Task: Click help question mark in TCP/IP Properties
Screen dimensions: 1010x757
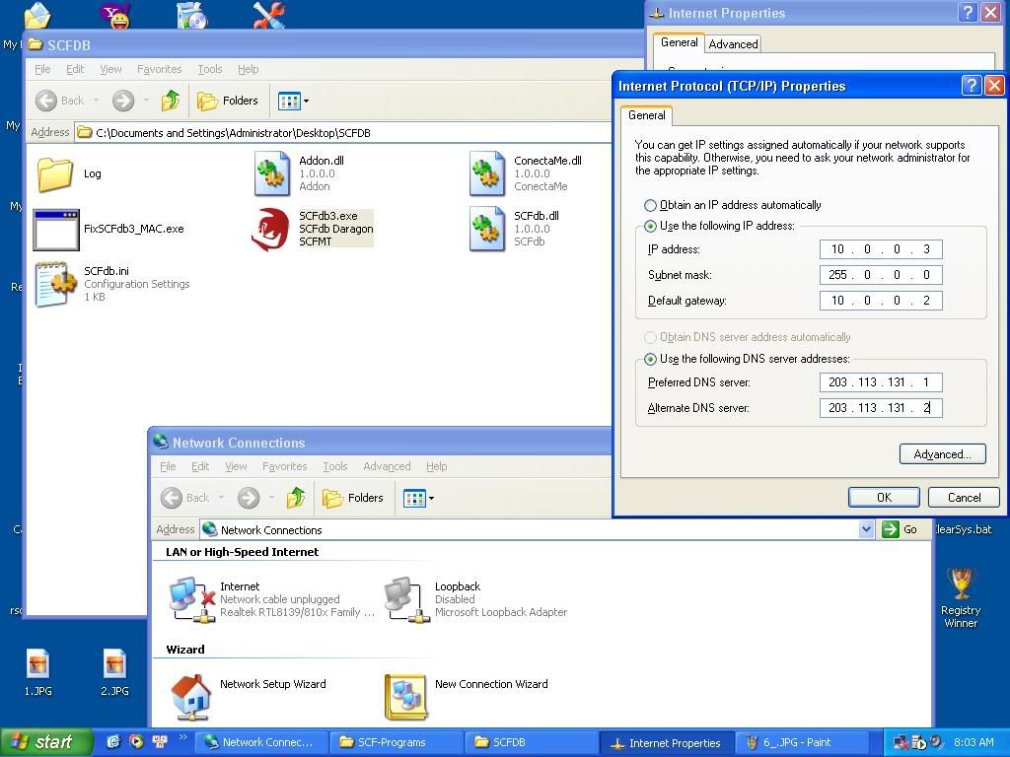Action: tap(972, 86)
